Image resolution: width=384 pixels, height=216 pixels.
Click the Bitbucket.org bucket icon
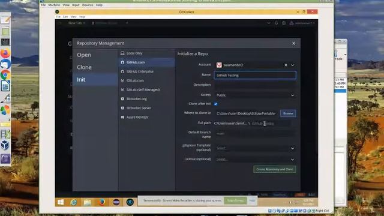pyautogui.click(x=122, y=98)
